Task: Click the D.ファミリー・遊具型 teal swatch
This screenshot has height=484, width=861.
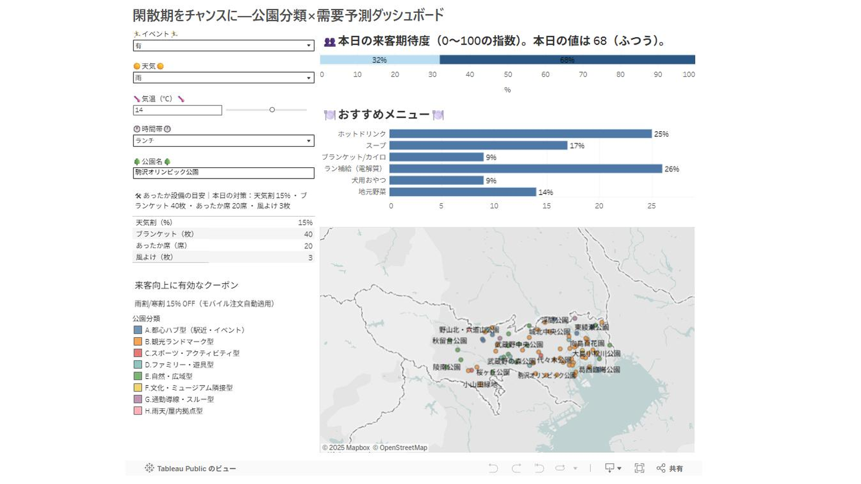Action: (x=138, y=365)
